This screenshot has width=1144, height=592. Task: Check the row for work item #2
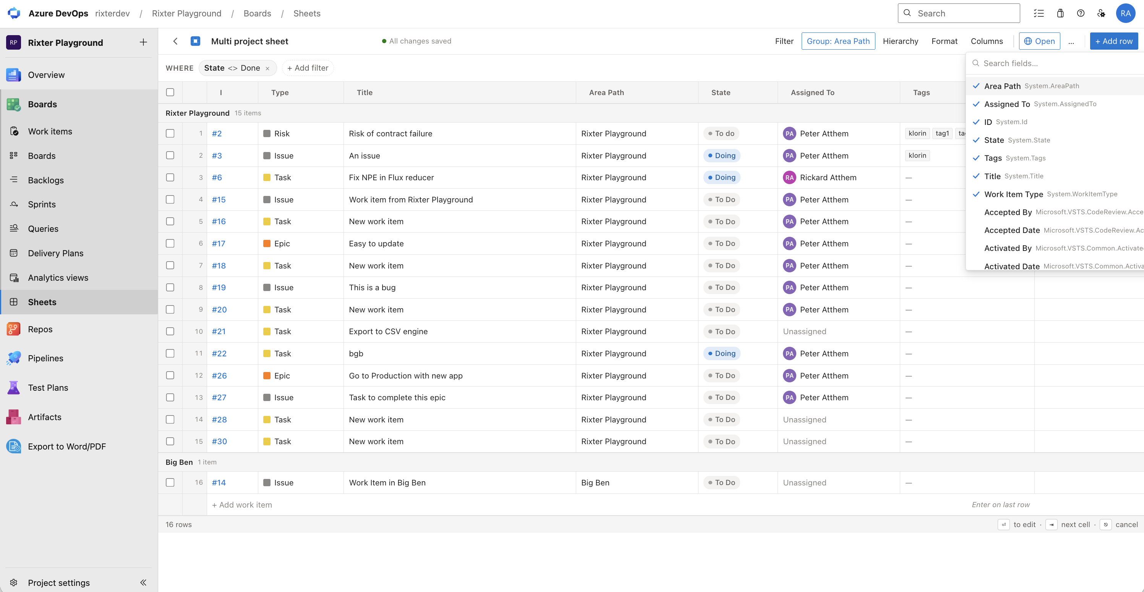point(170,133)
